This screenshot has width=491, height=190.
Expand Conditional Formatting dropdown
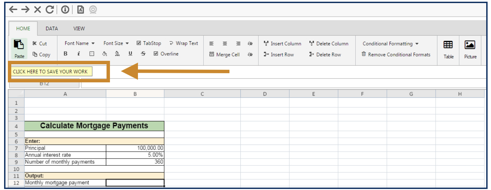(390, 43)
